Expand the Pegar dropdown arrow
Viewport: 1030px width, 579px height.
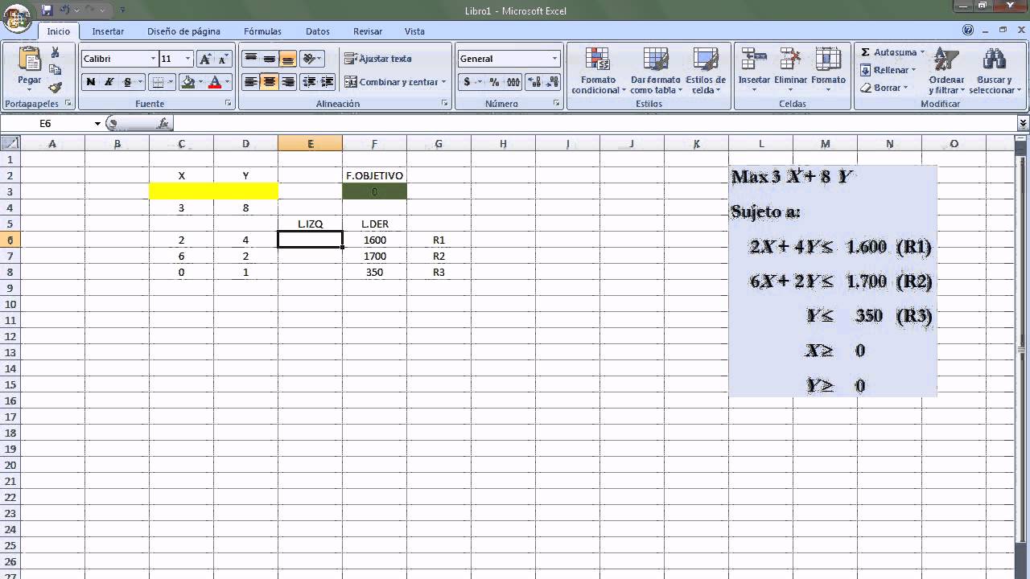click(x=30, y=90)
